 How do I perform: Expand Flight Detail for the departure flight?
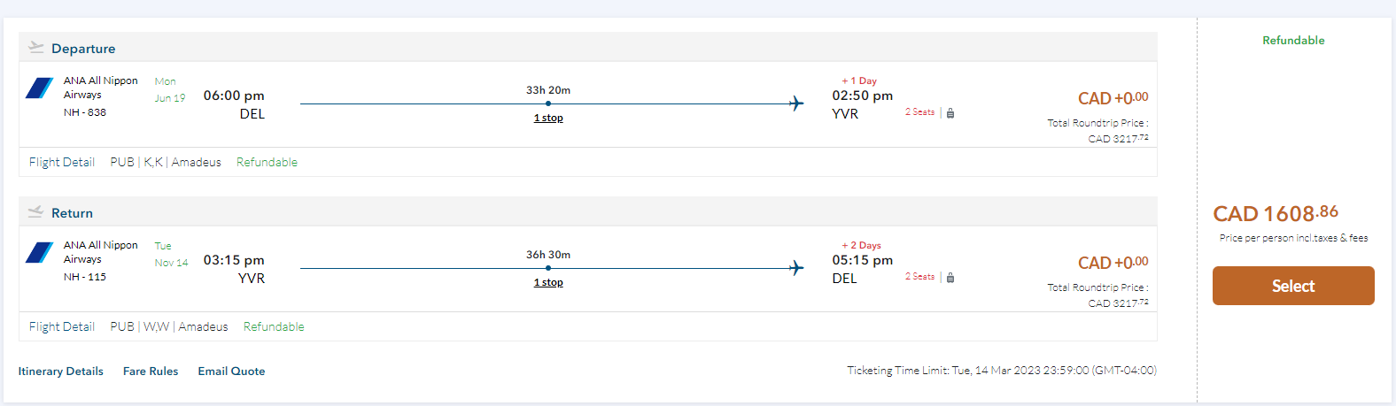tap(62, 162)
